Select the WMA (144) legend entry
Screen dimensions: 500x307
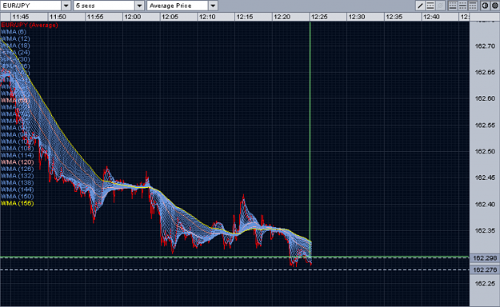pos(18,189)
